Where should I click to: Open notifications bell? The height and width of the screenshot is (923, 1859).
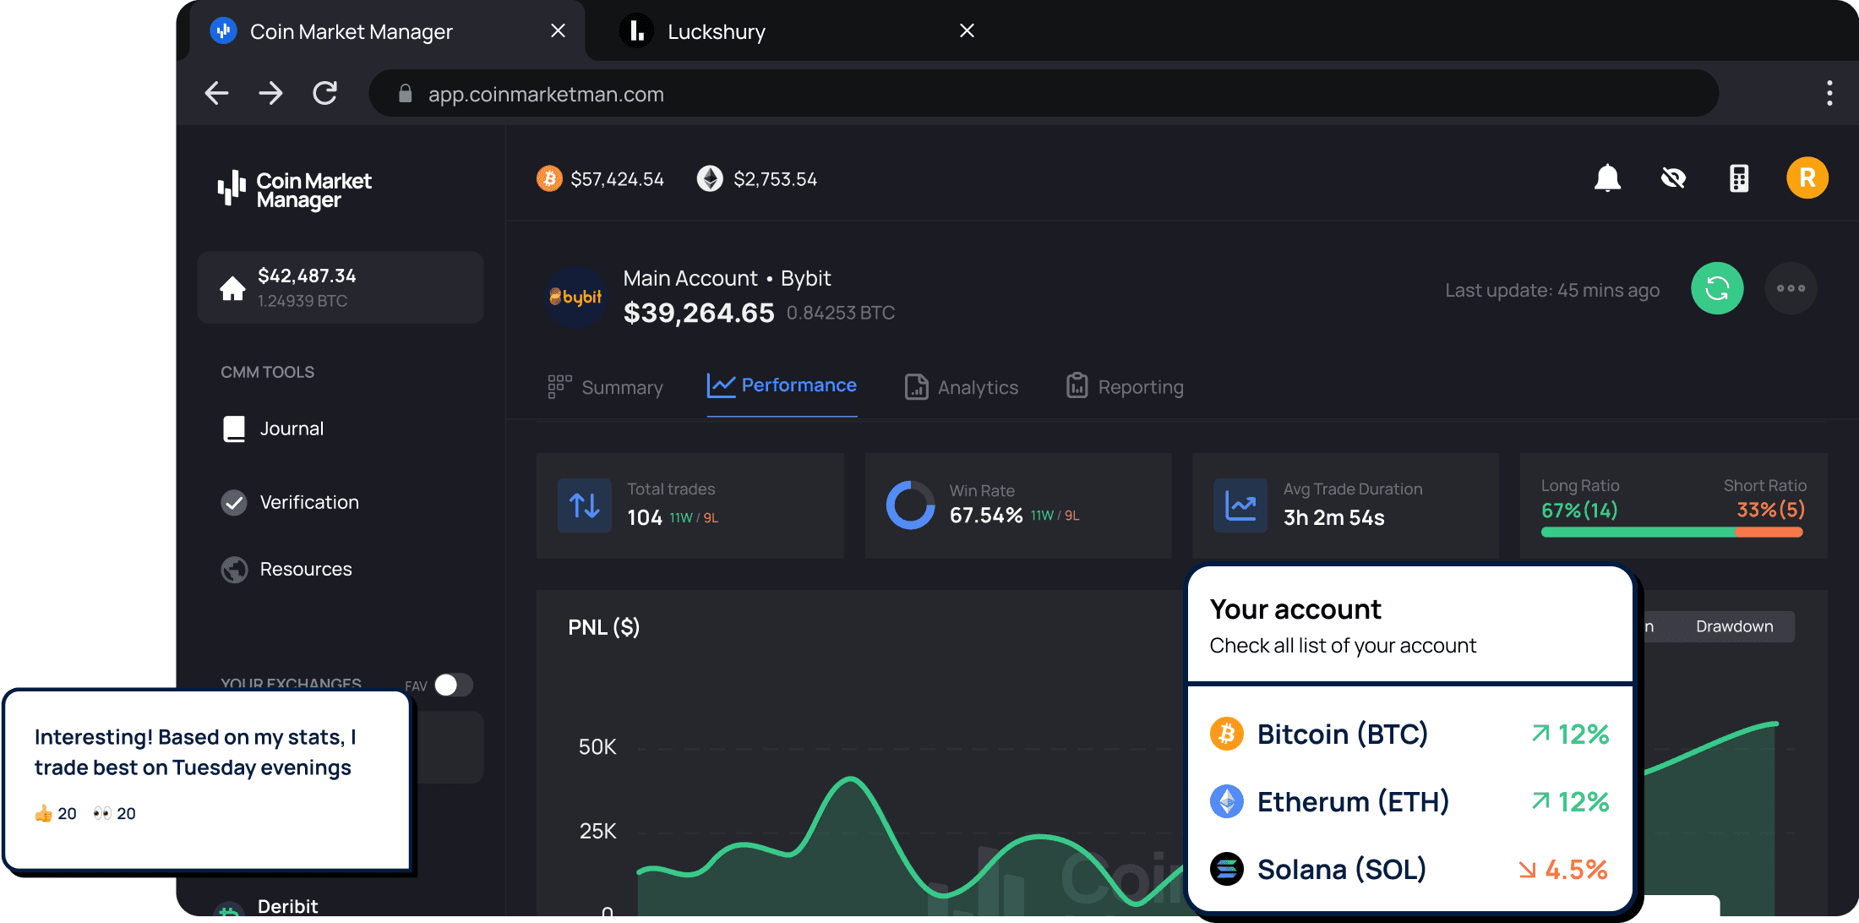point(1607,178)
